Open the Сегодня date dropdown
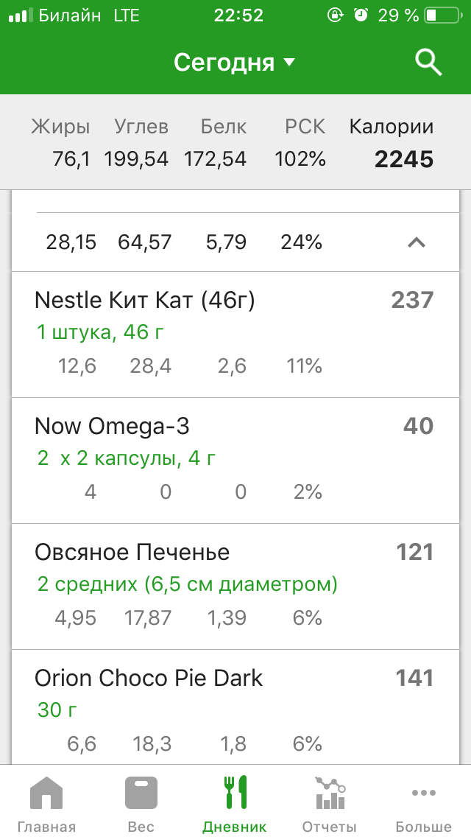Image resolution: width=471 pixels, height=837 pixels. coord(234,63)
